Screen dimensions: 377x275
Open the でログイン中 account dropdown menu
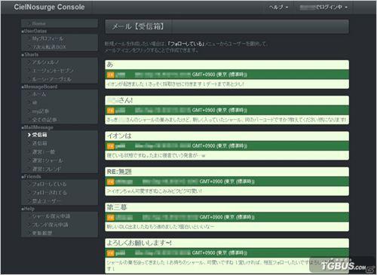(323, 8)
